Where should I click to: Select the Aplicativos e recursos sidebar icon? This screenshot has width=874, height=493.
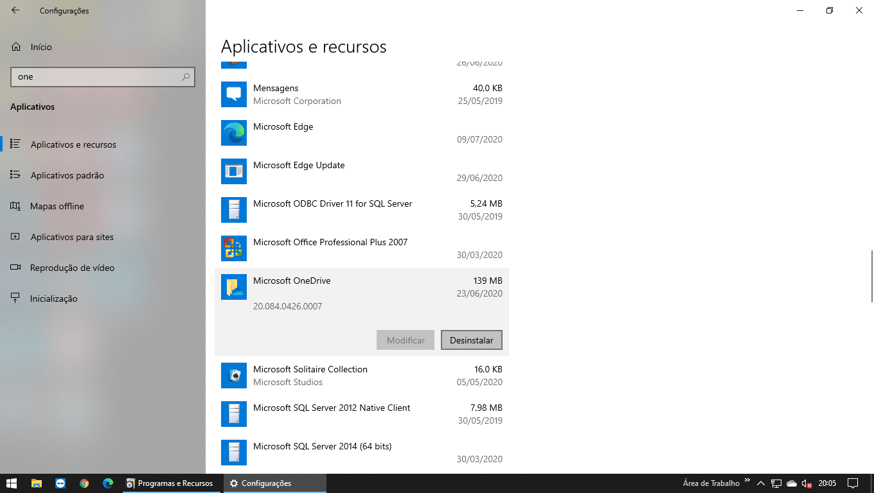[x=15, y=144]
